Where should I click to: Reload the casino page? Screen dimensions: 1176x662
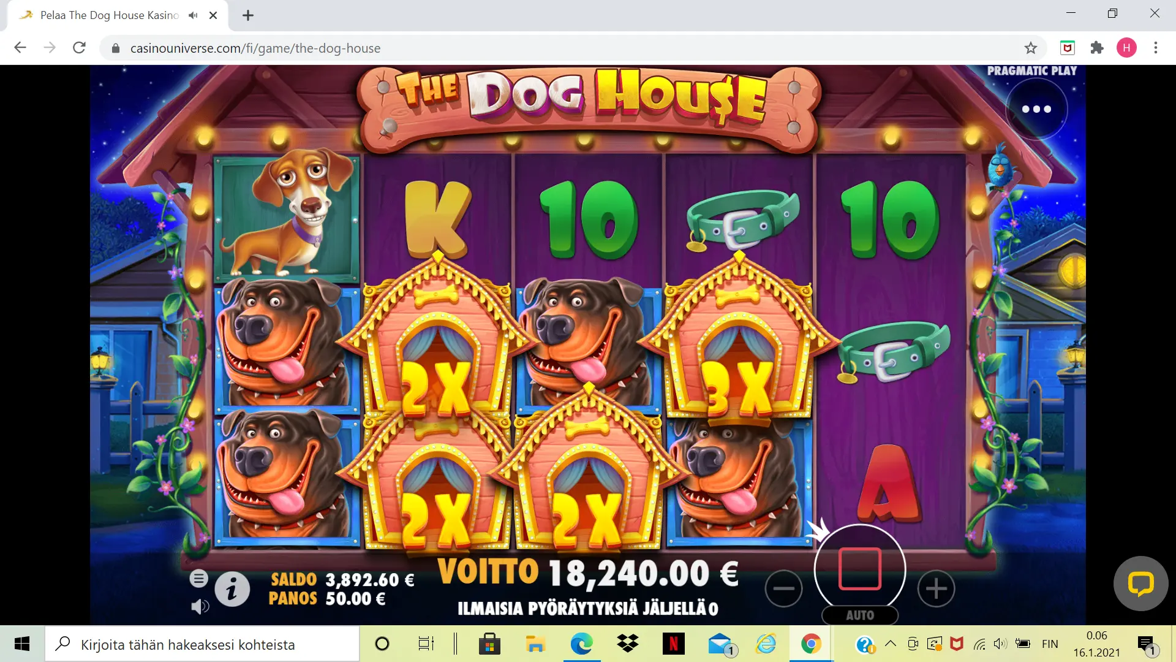point(79,48)
